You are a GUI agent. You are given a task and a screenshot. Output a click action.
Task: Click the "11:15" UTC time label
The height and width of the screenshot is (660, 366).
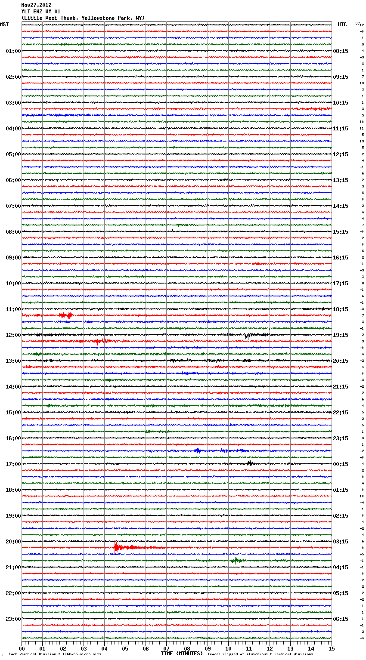[341, 129]
